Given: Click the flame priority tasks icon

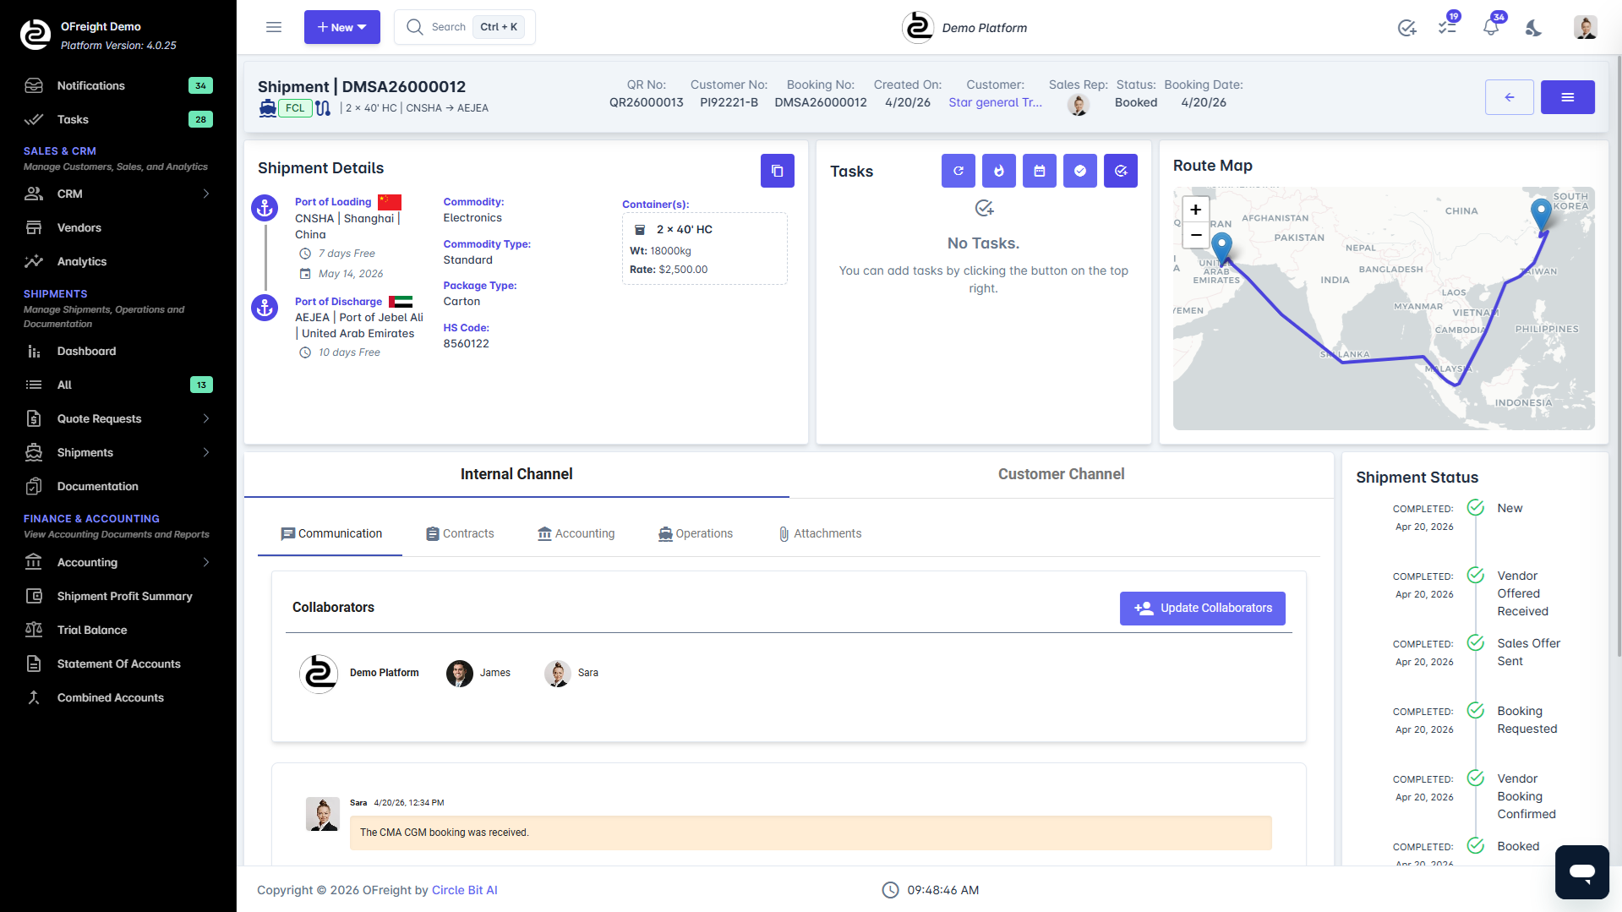Looking at the screenshot, I should 998,171.
